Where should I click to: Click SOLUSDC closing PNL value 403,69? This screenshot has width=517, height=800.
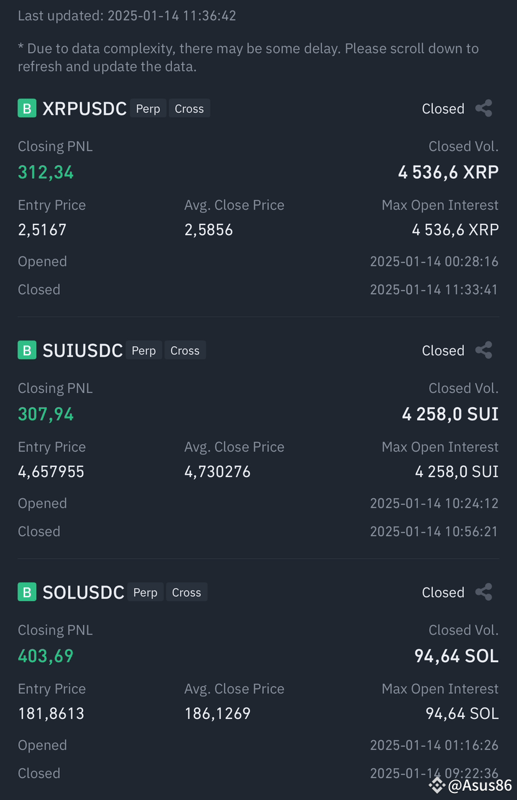[x=46, y=656]
